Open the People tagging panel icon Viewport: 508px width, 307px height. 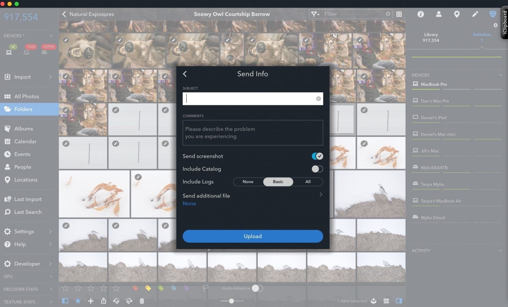(439, 14)
